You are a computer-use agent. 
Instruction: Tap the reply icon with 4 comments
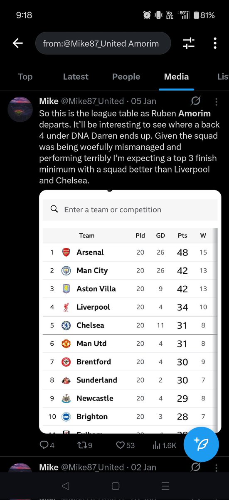47,445
